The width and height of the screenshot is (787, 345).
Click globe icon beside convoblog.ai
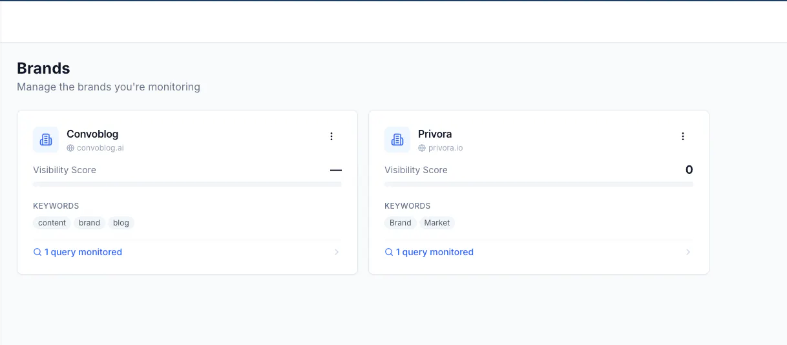tap(70, 148)
